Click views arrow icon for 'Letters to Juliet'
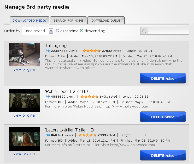Viewport: 194px width, 164px height. pyautogui.click(x=48, y=135)
